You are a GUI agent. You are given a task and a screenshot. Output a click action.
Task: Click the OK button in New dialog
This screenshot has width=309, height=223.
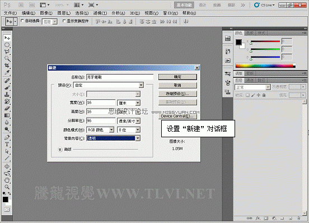tap(177, 77)
